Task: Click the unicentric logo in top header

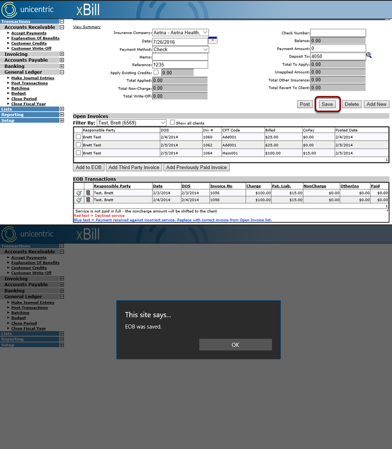Action: (x=28, y=10)
